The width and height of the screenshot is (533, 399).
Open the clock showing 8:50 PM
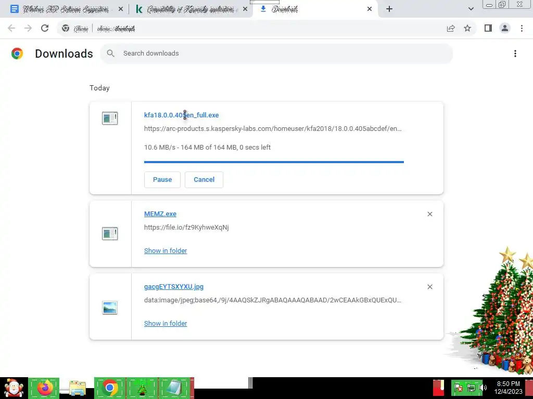(x=508, y=388)
